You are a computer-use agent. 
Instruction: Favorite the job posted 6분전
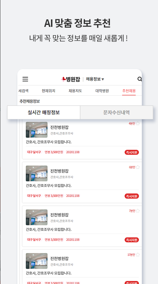pos(138,167)
